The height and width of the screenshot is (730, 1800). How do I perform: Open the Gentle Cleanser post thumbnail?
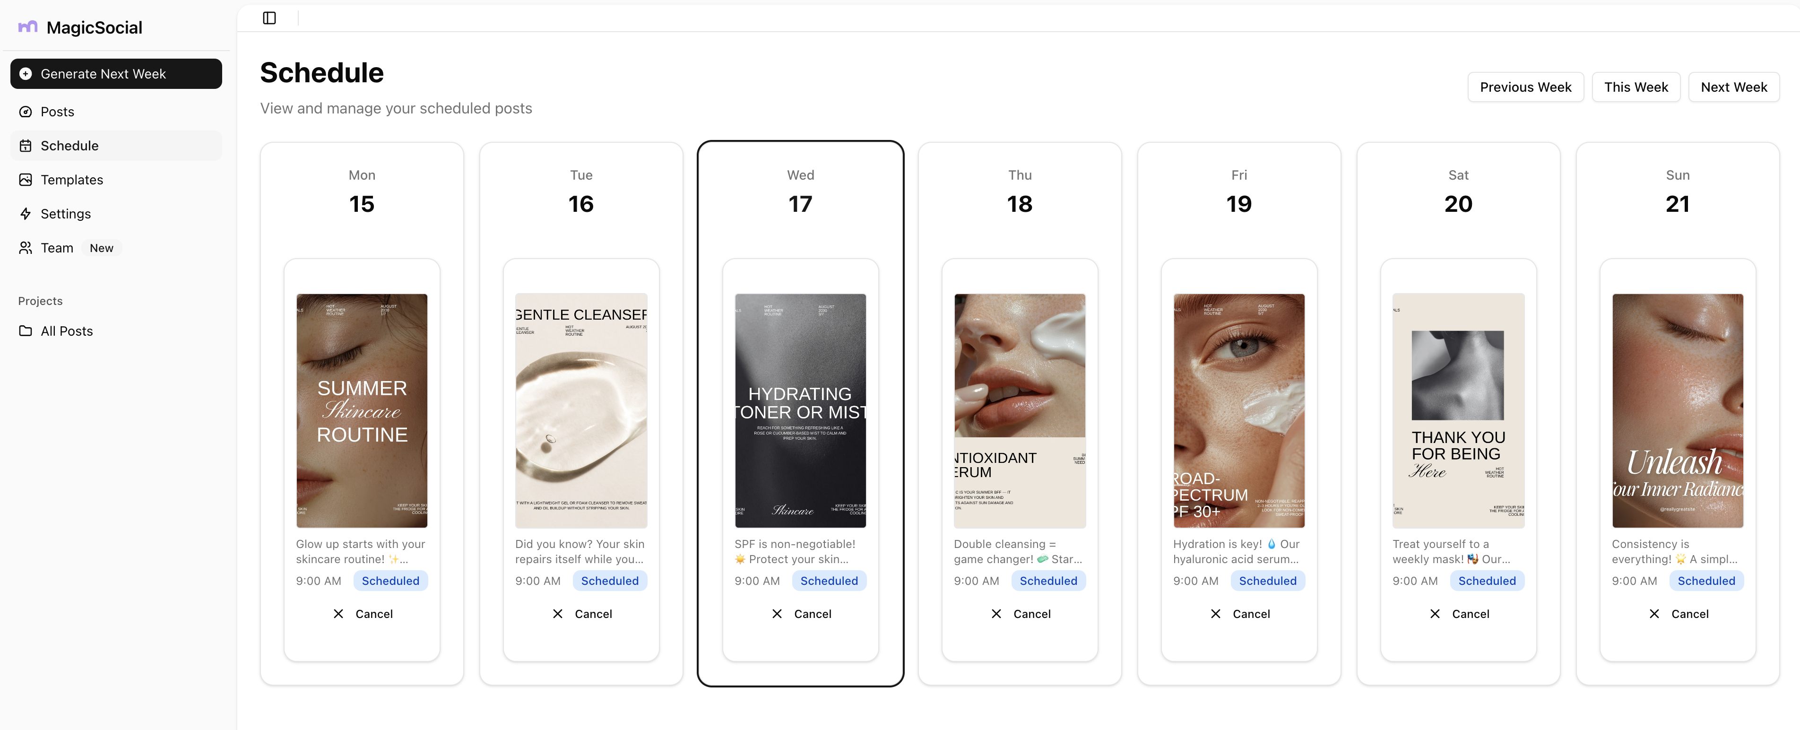581,410
